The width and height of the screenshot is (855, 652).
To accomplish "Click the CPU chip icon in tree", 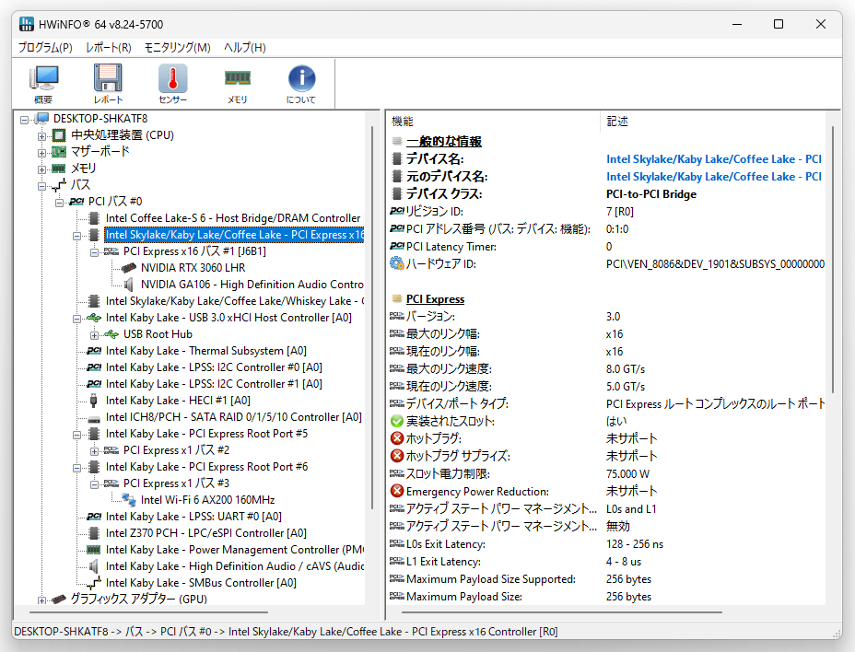I will click(x=59, y=135).
